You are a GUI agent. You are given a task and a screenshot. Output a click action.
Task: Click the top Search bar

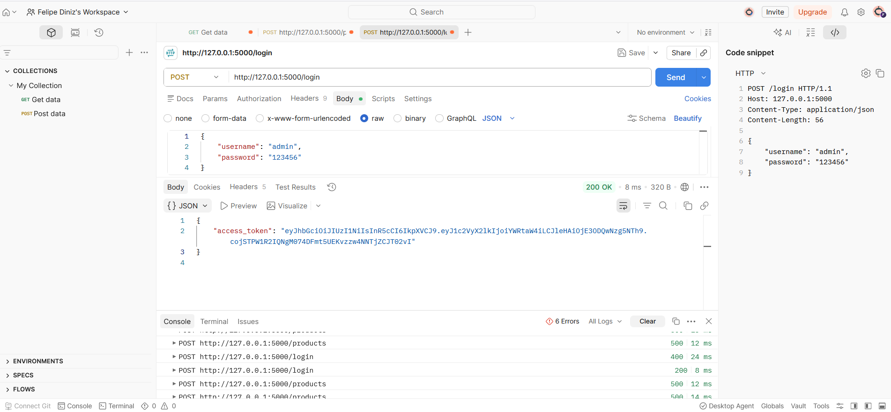(442, 12)
